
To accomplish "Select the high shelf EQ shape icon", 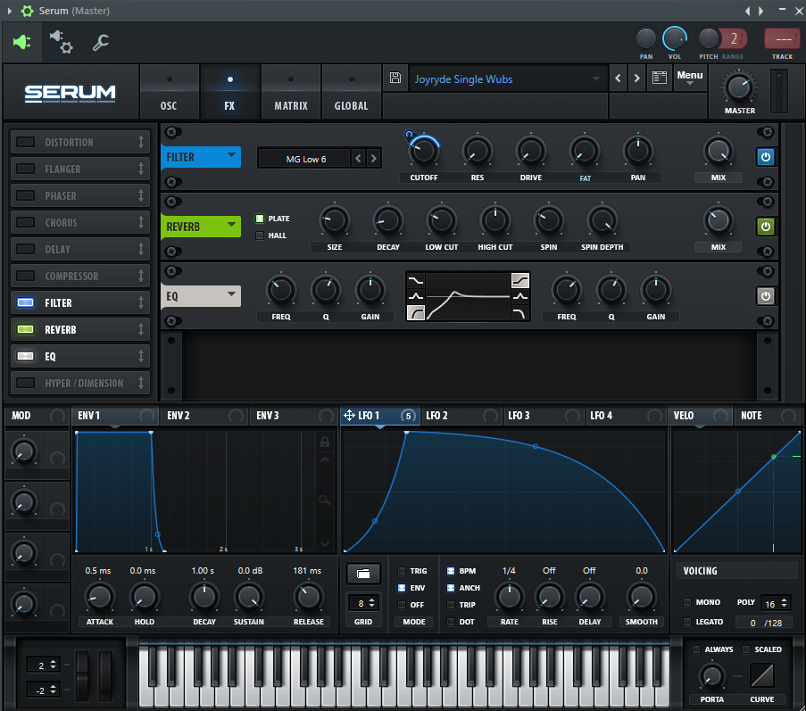I will point(520,280).
